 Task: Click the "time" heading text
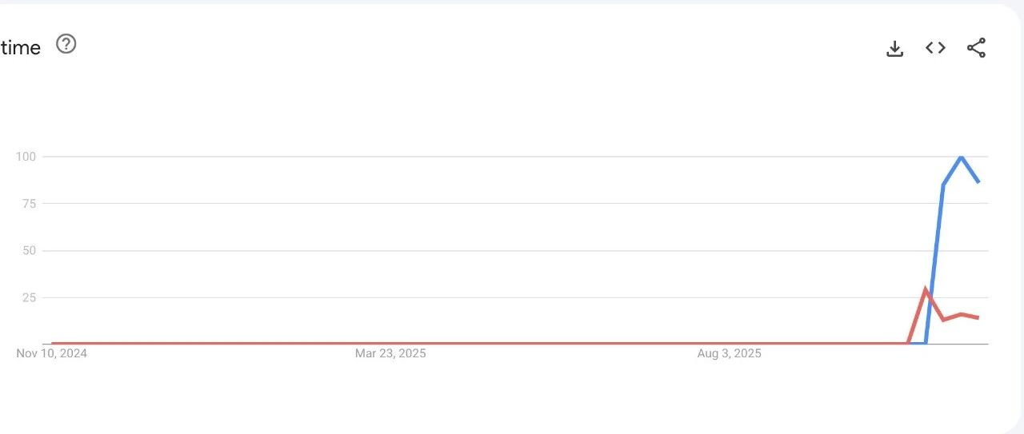point(21,48)
